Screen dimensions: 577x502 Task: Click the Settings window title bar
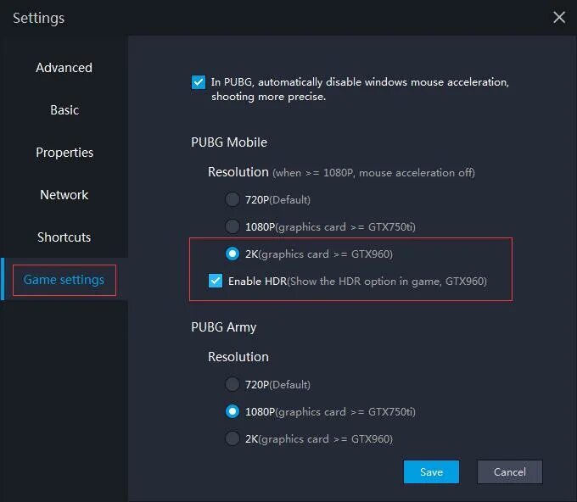255,18
